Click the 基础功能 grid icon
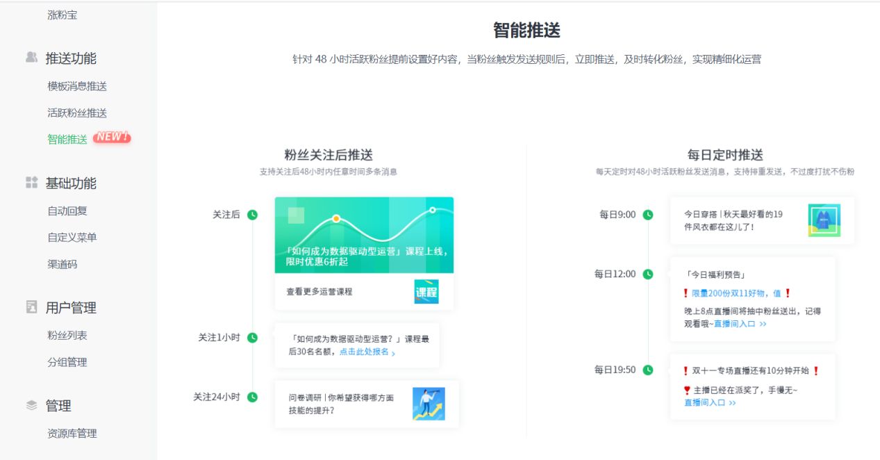Image resolution: width=880 pixels, height=460 pixels. coord(31,183)
